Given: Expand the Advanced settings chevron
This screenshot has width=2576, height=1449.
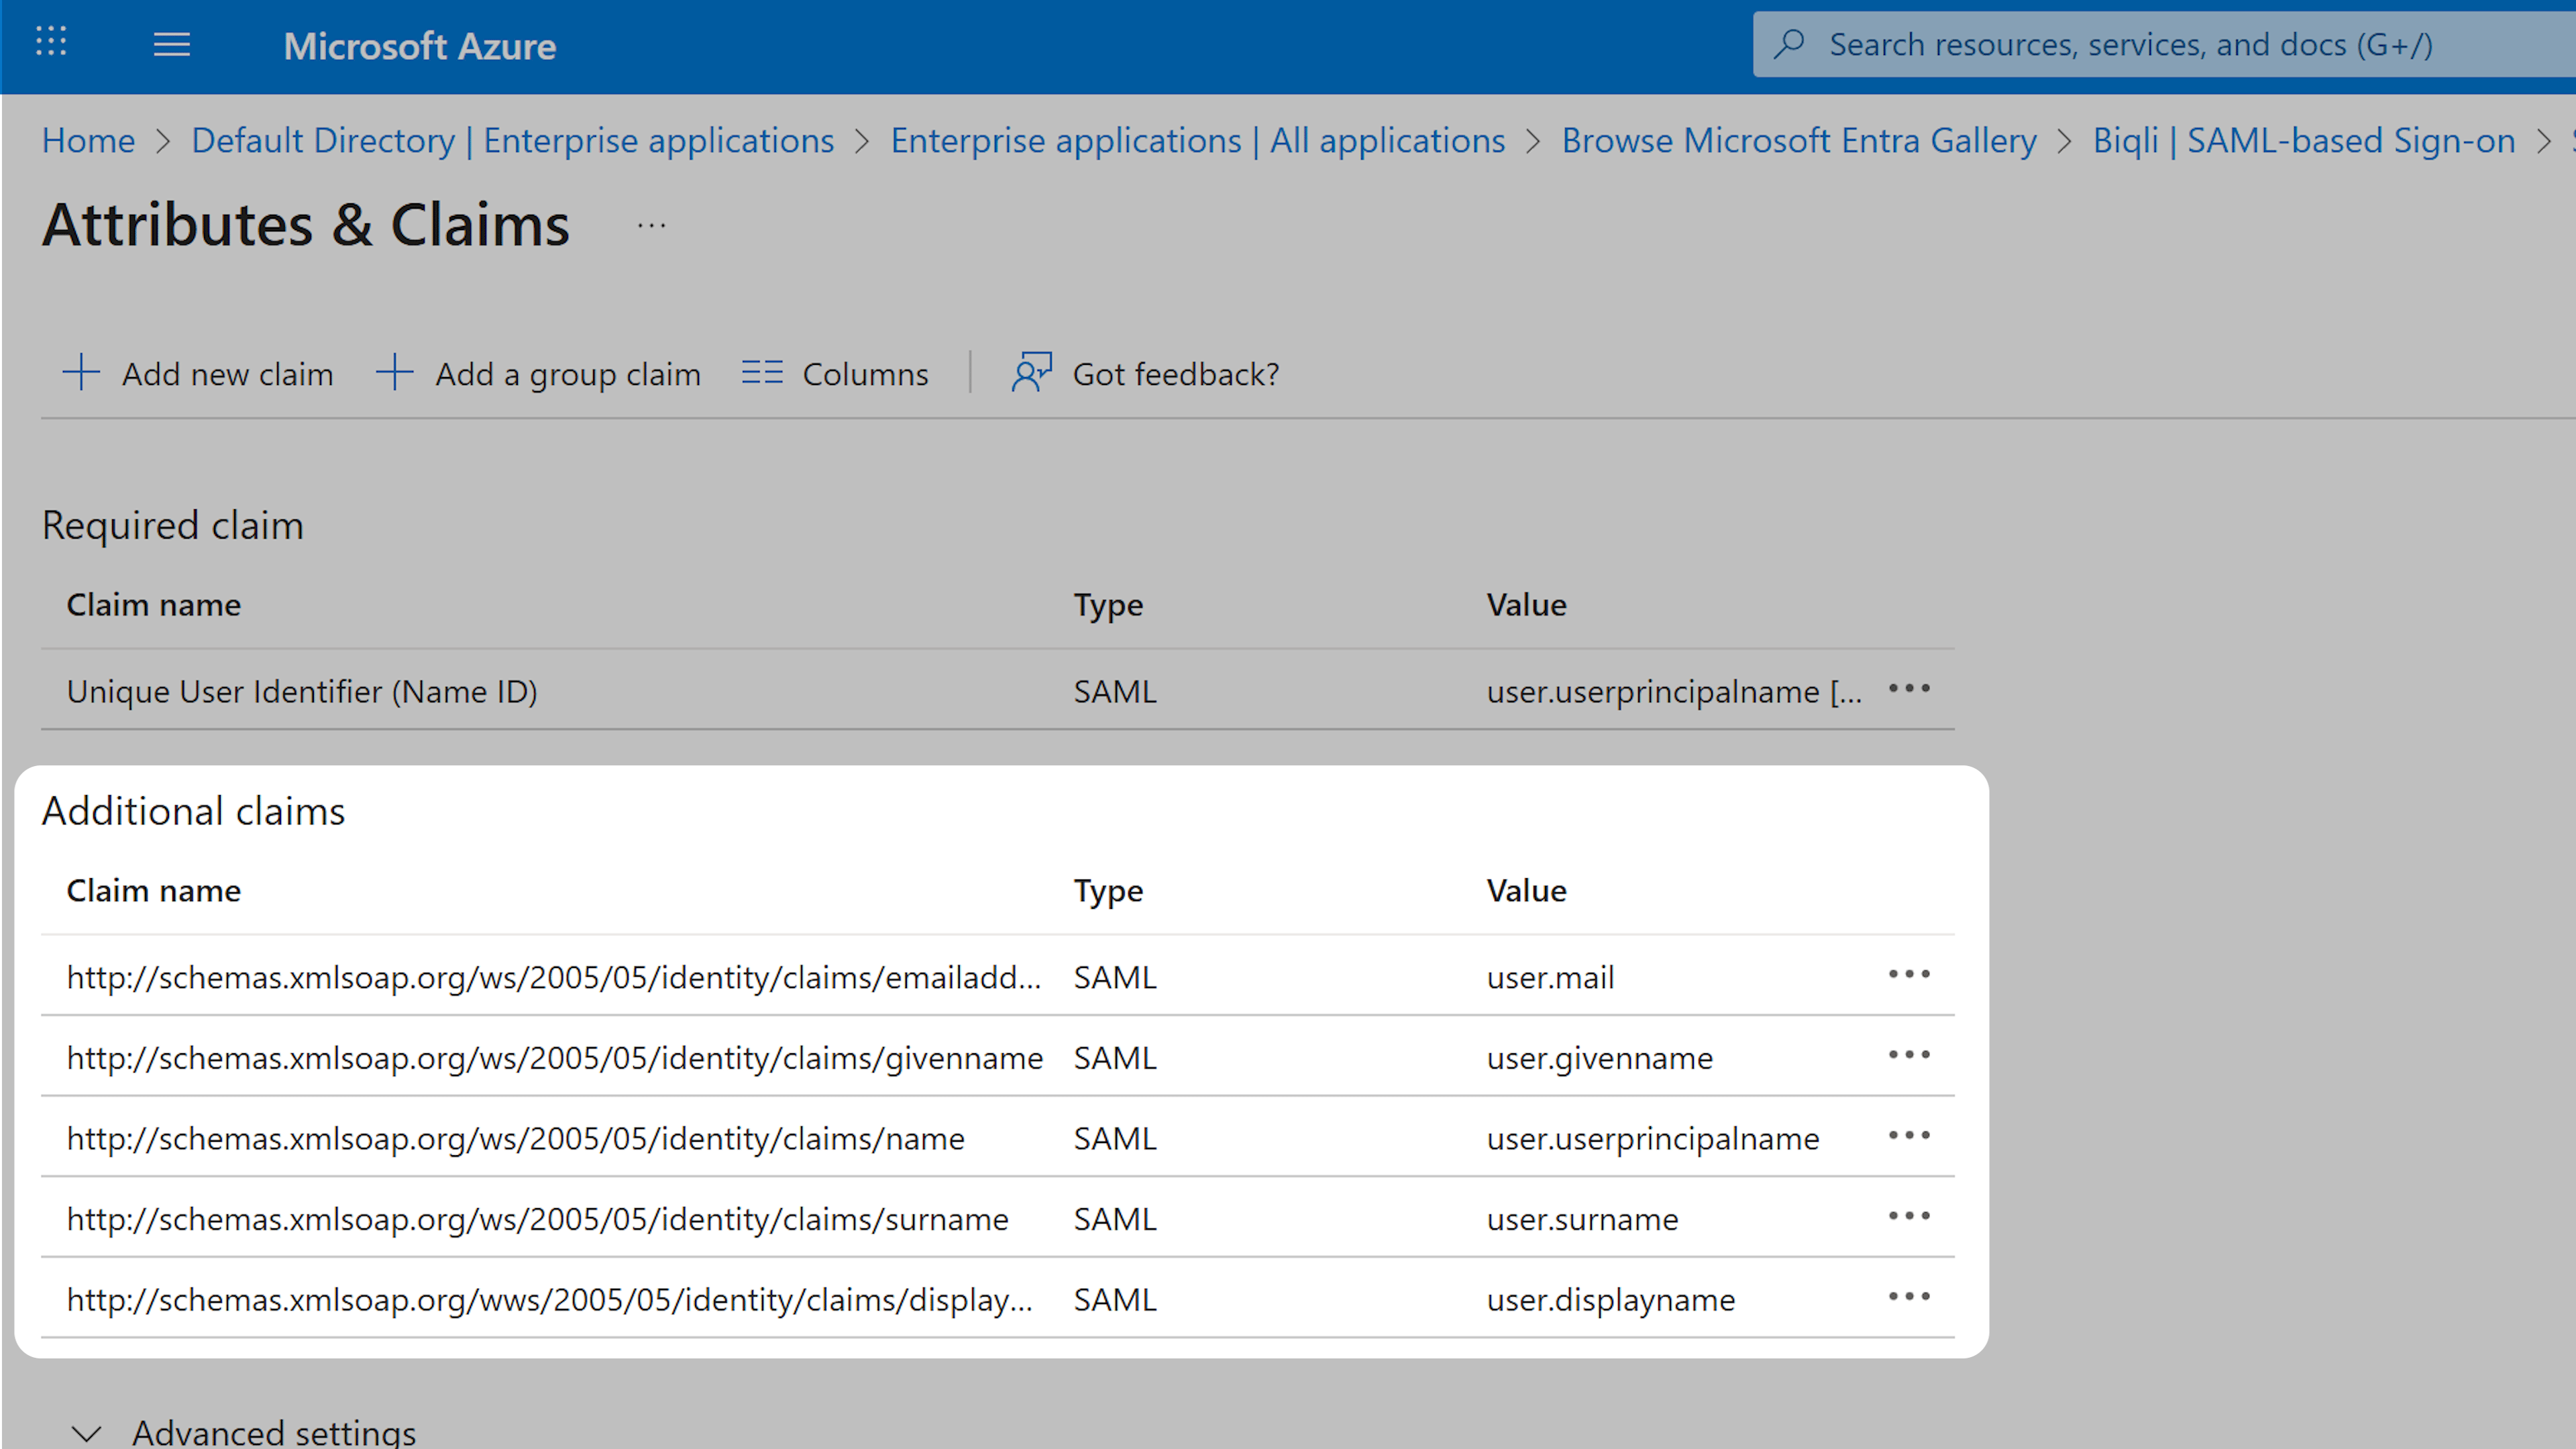Looking at the screenshot, I should point(87,1433).
